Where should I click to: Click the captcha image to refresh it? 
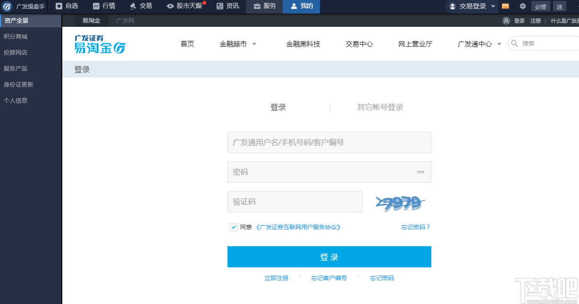pyautogui.click(x=400, y=201)
